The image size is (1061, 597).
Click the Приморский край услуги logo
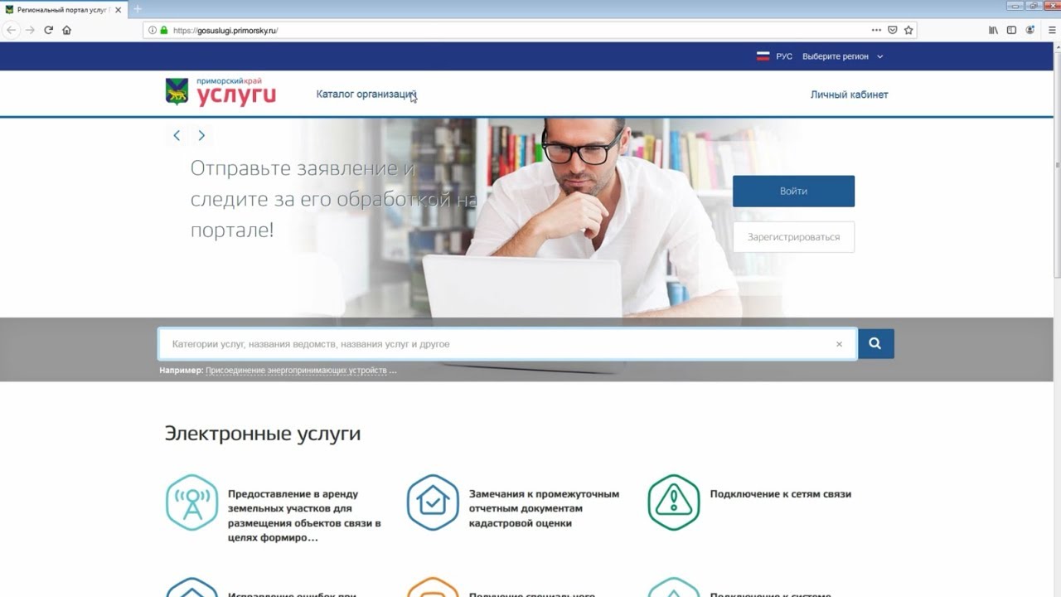click(220, 91)
